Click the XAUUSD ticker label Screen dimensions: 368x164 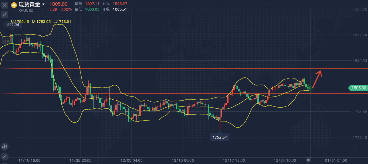[26, 10]
